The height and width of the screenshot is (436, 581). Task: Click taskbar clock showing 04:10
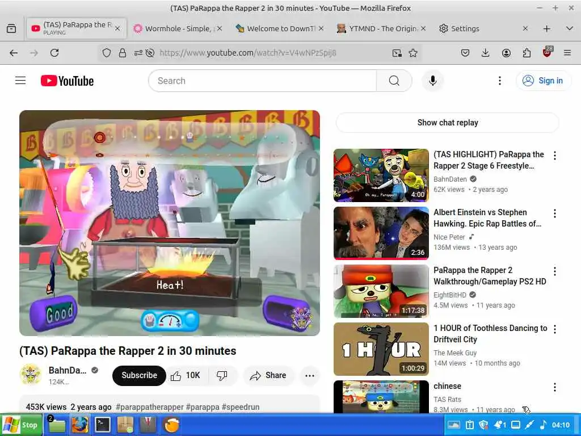561,425
